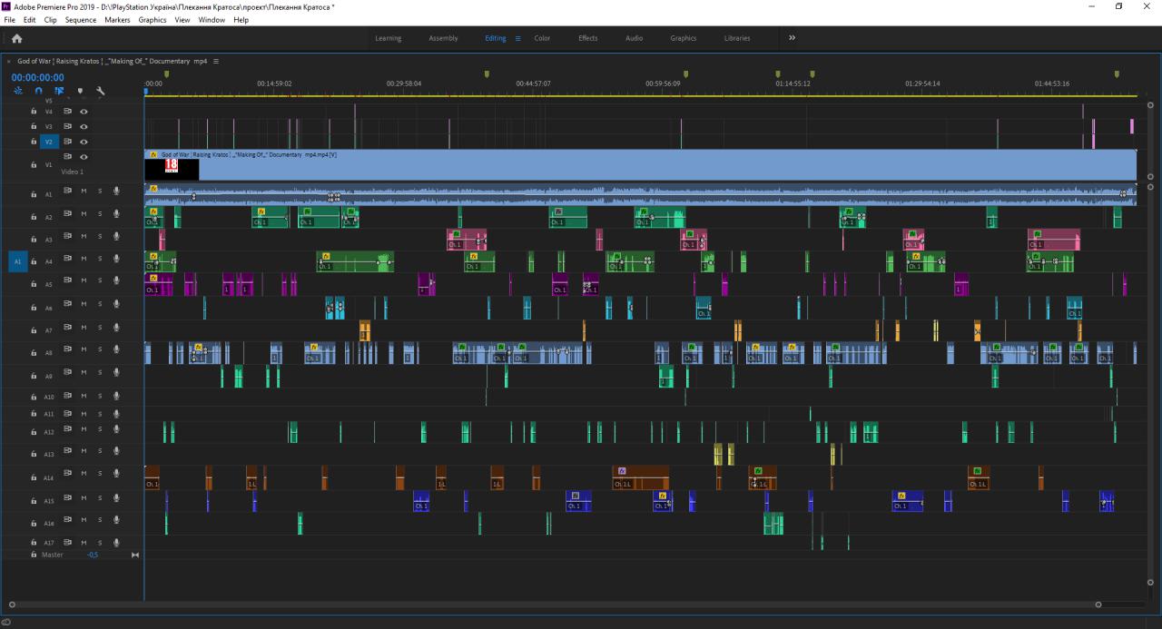
Task: Click voice-over microphone on A8
Action: [116, 350]
